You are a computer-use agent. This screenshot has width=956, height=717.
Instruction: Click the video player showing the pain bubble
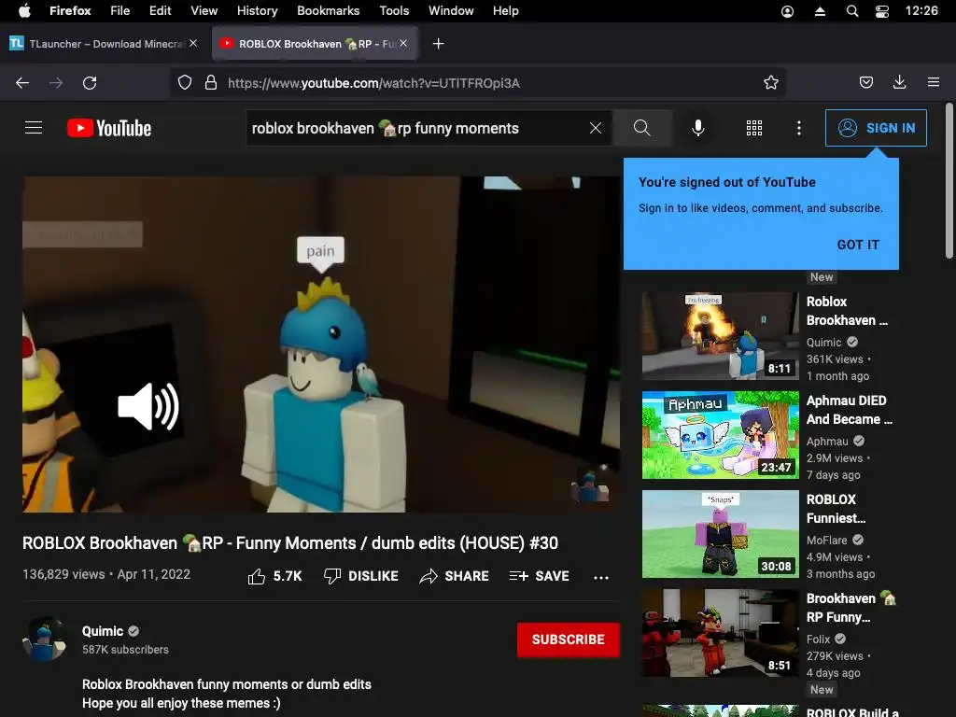(x=321, y=344)
